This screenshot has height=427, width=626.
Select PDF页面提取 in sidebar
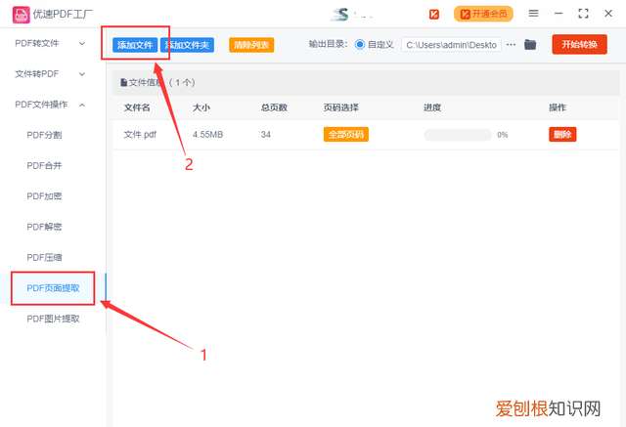coord(53,288)
